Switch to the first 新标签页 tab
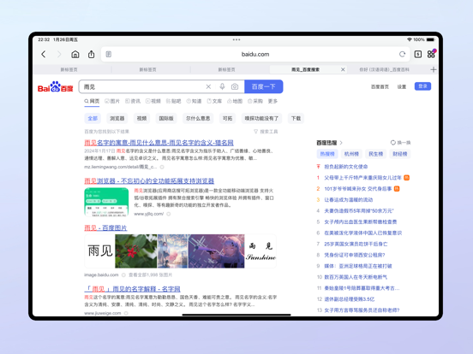Screen dimensions: 473x354 [x=69, y=69]
